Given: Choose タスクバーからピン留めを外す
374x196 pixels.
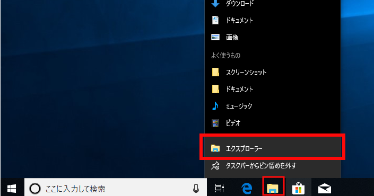Looking at the screenshot, I should [x=273, y=165].
